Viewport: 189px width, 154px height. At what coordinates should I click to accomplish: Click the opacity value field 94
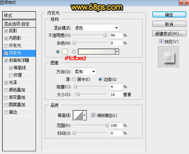(x=116, y=35)
